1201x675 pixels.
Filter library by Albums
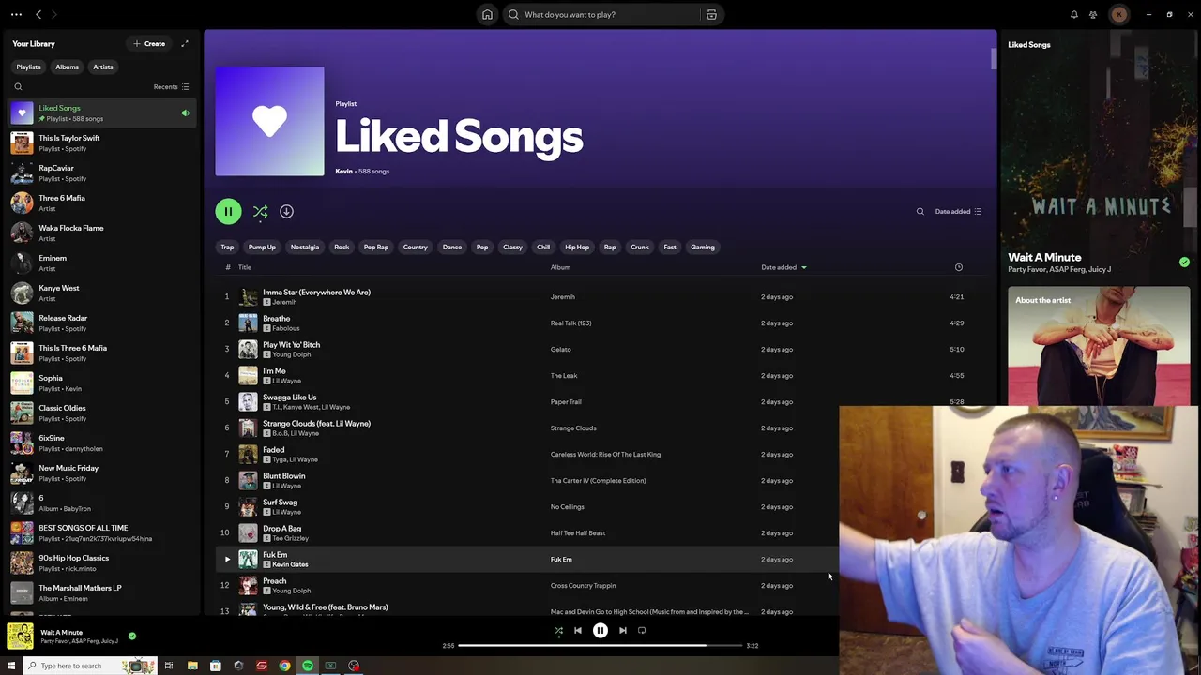click(67, 67)
